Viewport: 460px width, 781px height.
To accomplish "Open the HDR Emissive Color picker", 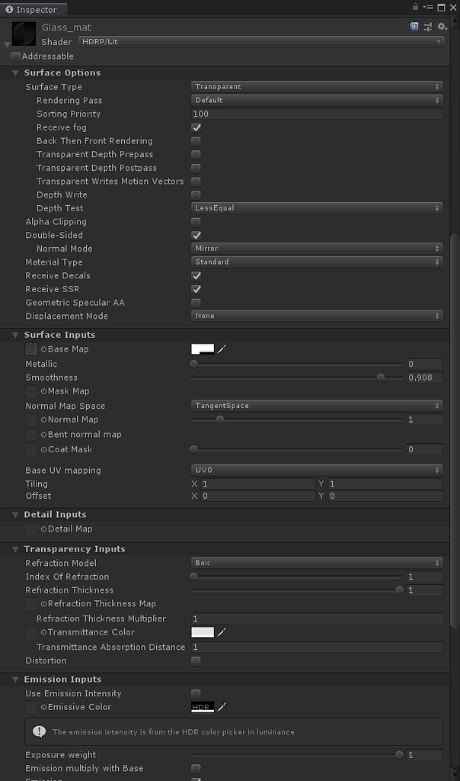I will pyautogui.click(x=202, y=707).
